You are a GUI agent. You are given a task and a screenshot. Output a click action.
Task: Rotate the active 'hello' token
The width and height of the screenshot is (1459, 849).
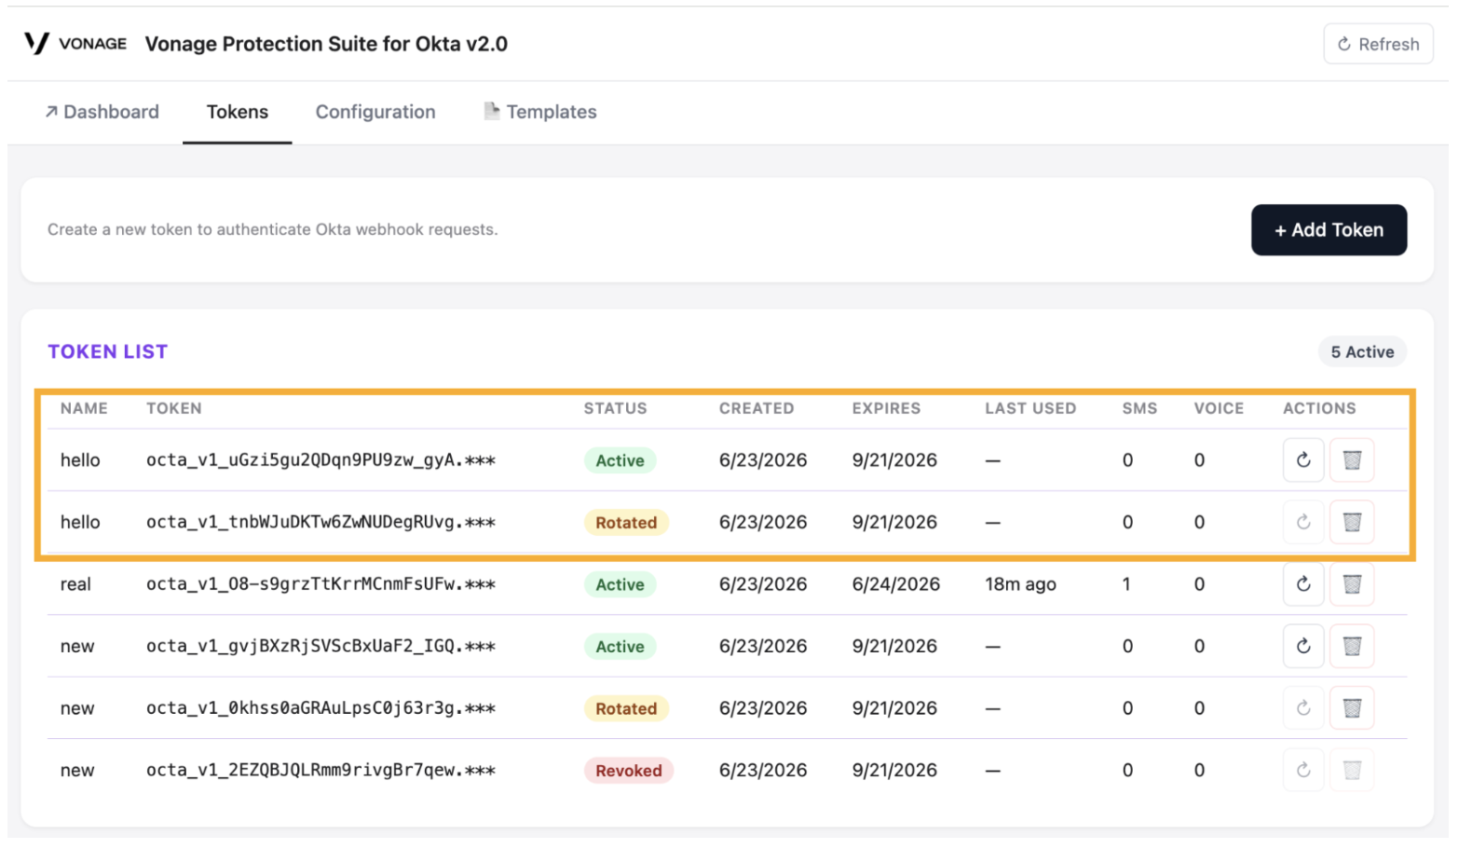tap(1302, 460)
